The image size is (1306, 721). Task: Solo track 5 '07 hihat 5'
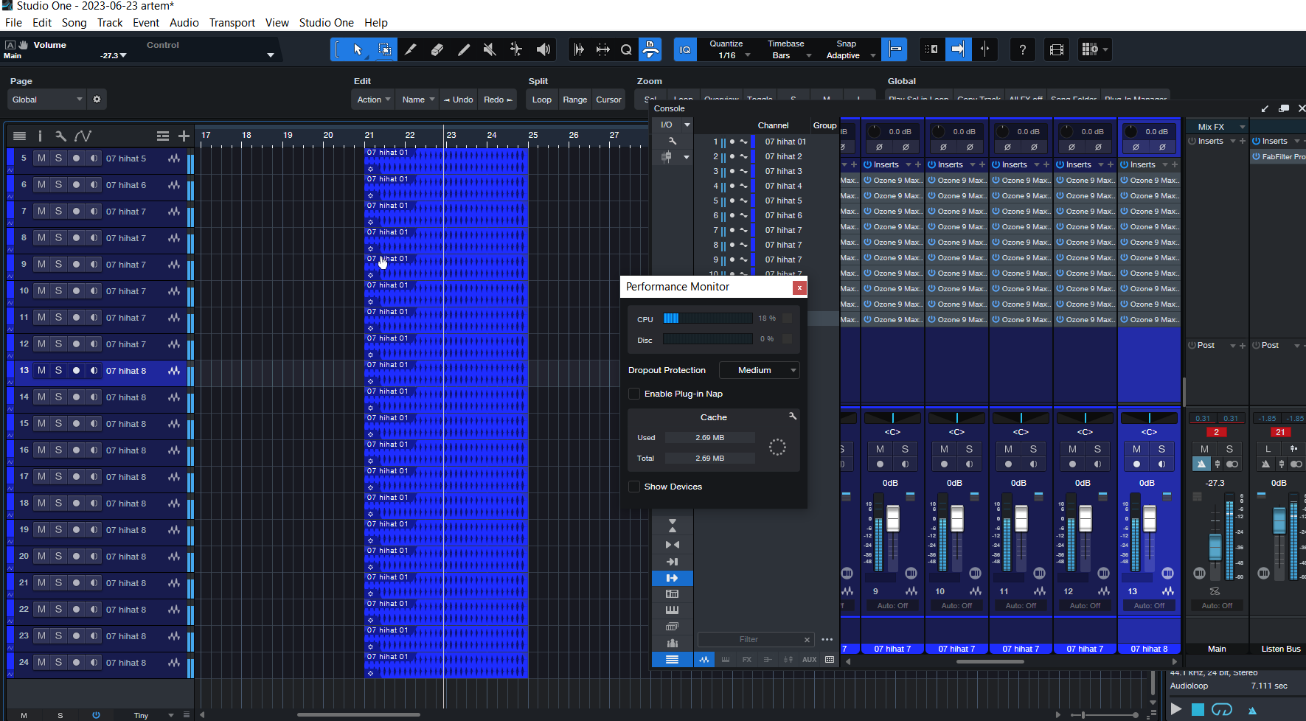[x=58, y=159]
